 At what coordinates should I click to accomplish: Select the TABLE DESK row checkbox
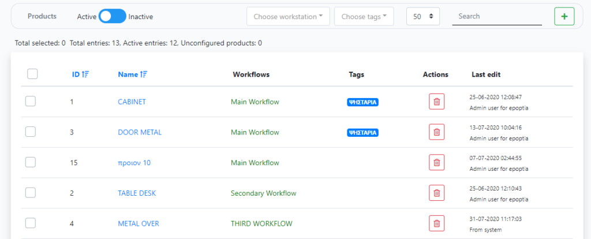pos(31,193)
